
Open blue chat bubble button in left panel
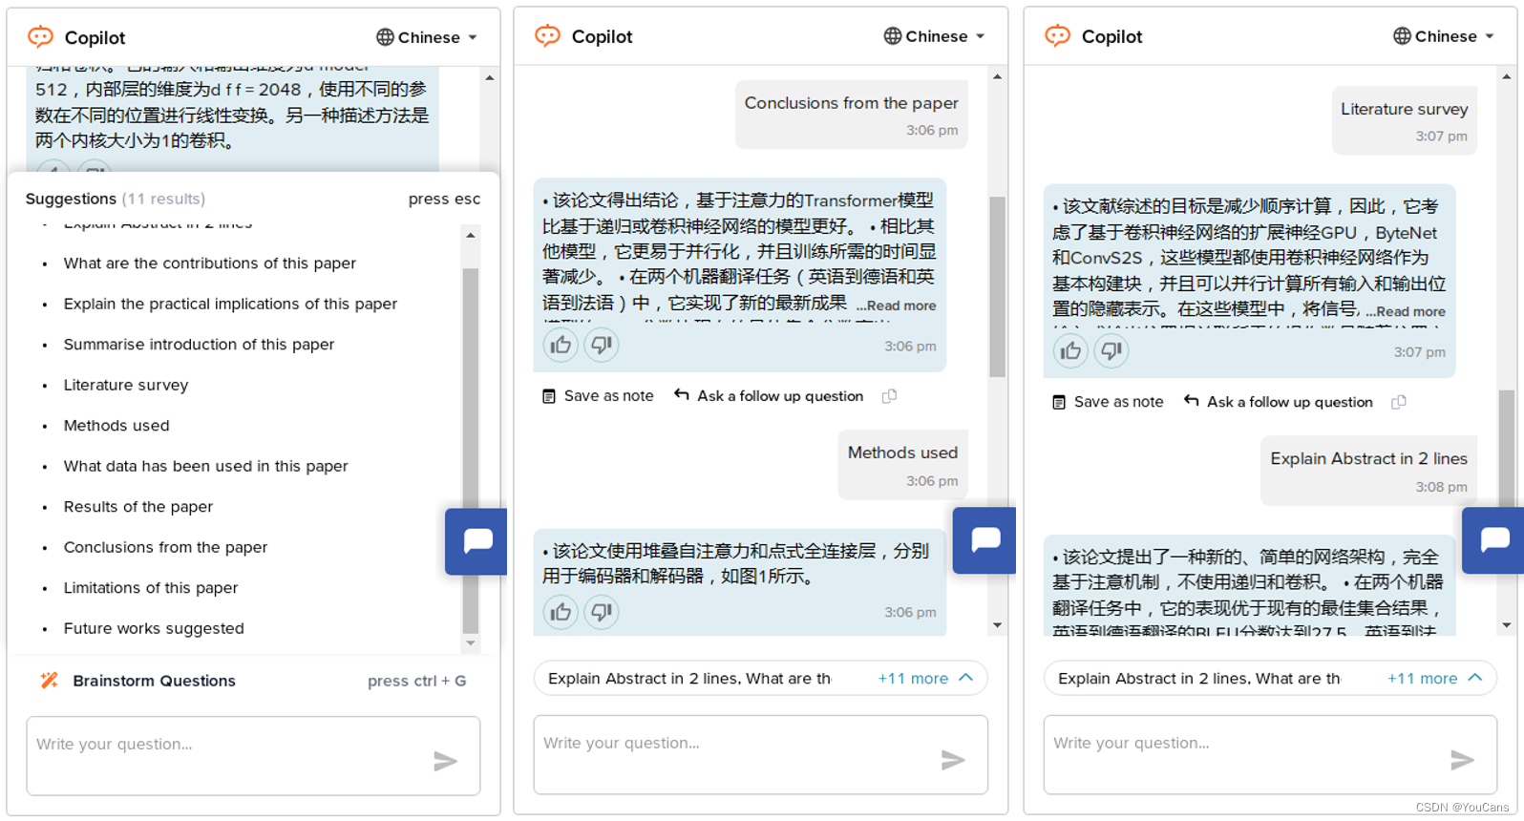coord(476,541)
